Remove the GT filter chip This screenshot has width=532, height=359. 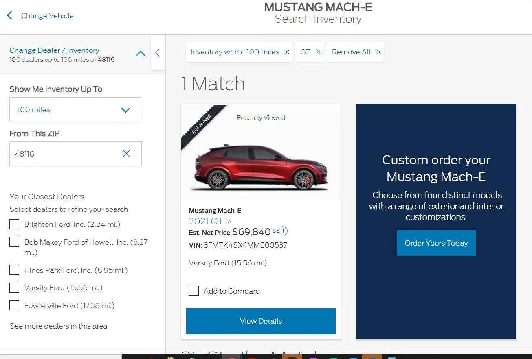[x=319, y=52]
